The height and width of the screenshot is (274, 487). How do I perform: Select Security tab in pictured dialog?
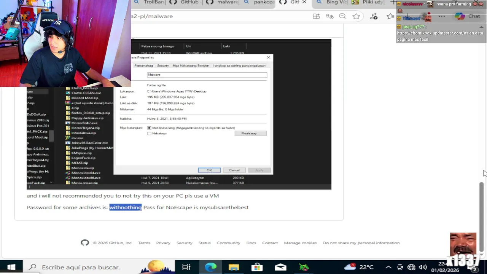pos(163,65)
